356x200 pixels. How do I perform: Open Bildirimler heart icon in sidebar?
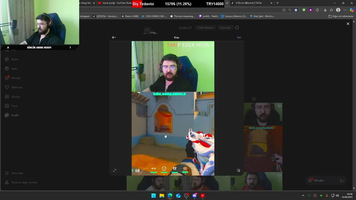[7, 87]
